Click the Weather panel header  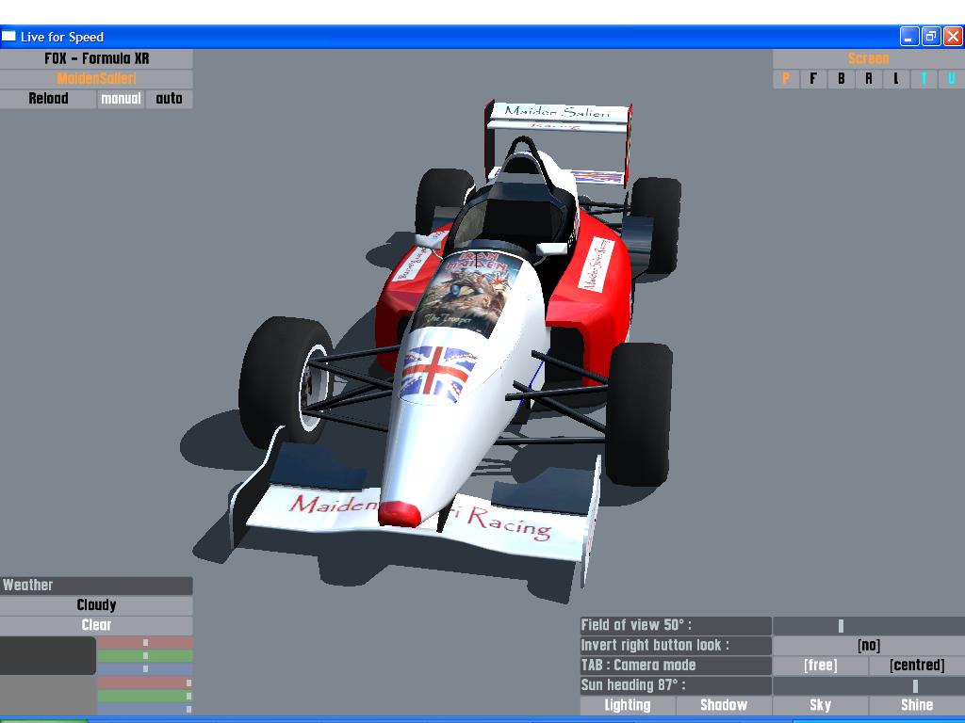(97, 586)
